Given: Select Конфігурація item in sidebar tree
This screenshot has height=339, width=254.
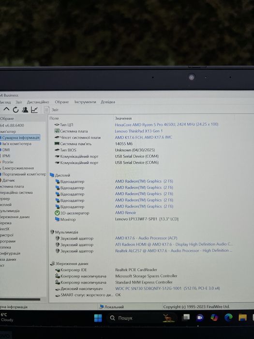Looking at the screenshot, I should point(10,253).
